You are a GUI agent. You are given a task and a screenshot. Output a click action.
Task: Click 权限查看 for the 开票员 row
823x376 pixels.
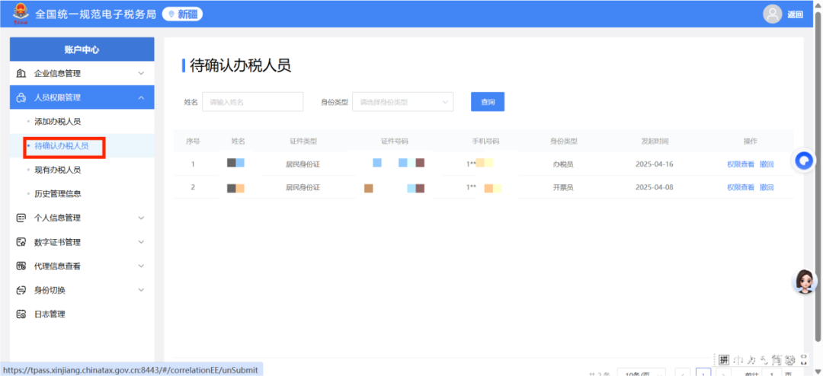click(740, 187)
